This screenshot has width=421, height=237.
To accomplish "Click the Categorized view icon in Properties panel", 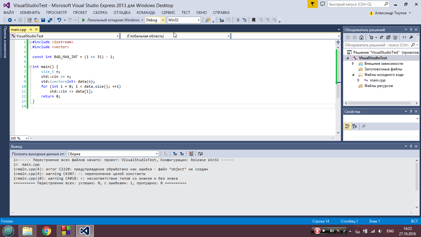I will tap(348, 126).
